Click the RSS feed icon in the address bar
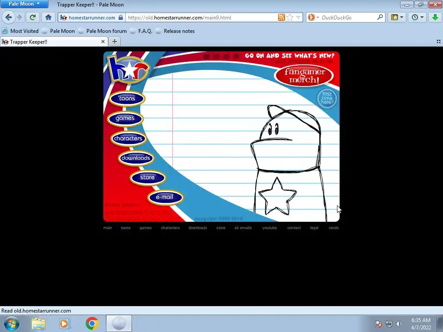 281,17
